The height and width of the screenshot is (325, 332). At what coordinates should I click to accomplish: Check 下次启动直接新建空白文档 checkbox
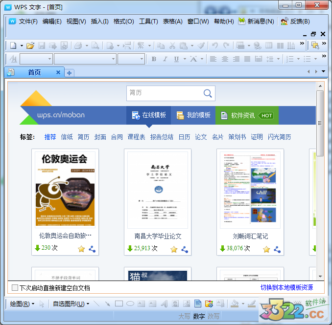[15, 287]
